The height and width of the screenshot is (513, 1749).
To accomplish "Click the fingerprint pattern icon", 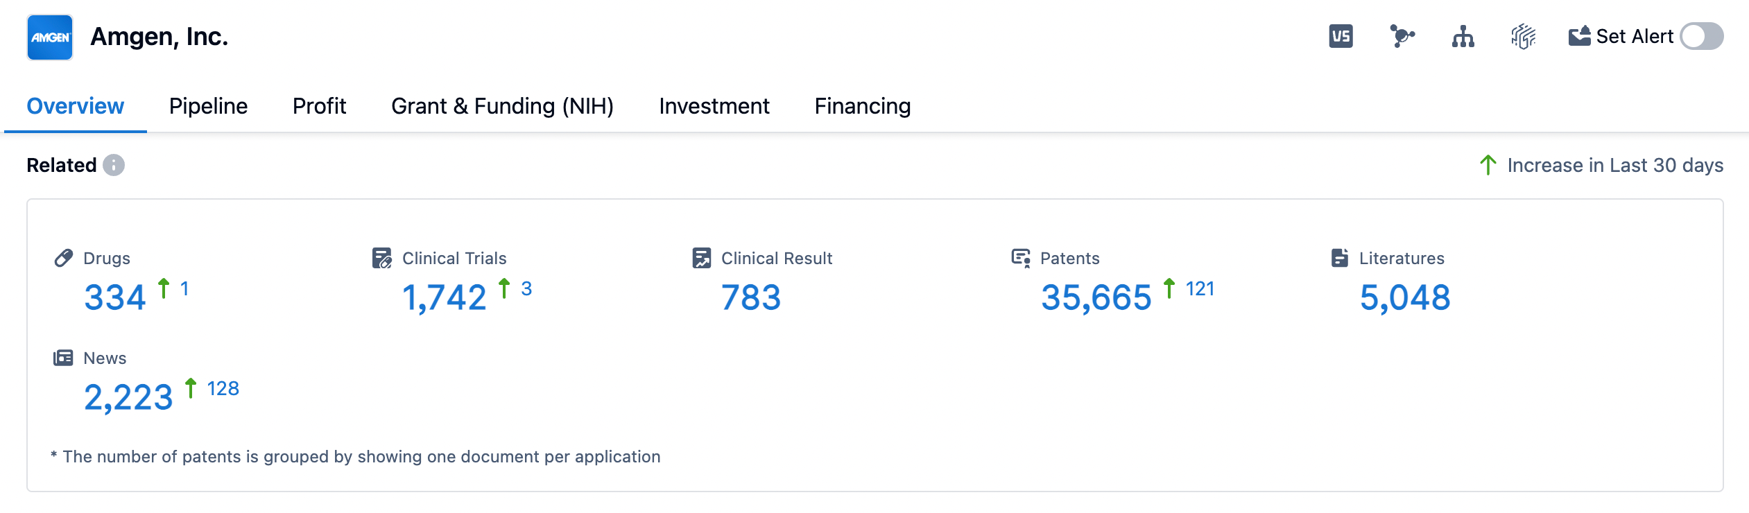I will [1523, 36].
